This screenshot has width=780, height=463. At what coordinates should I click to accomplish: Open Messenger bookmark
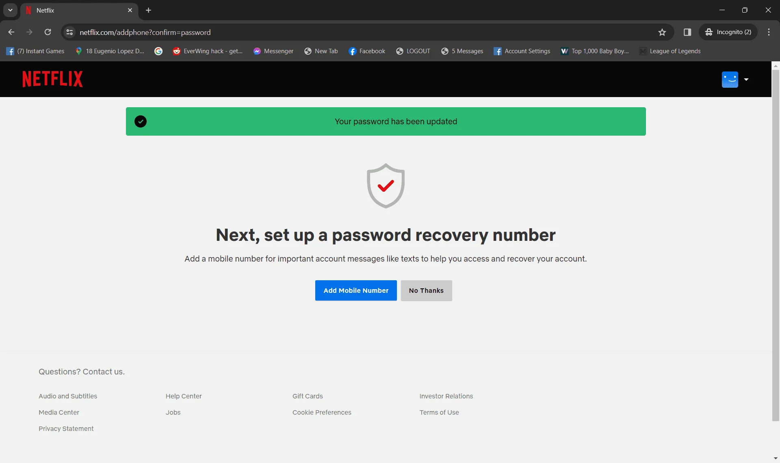click(273, 51)
